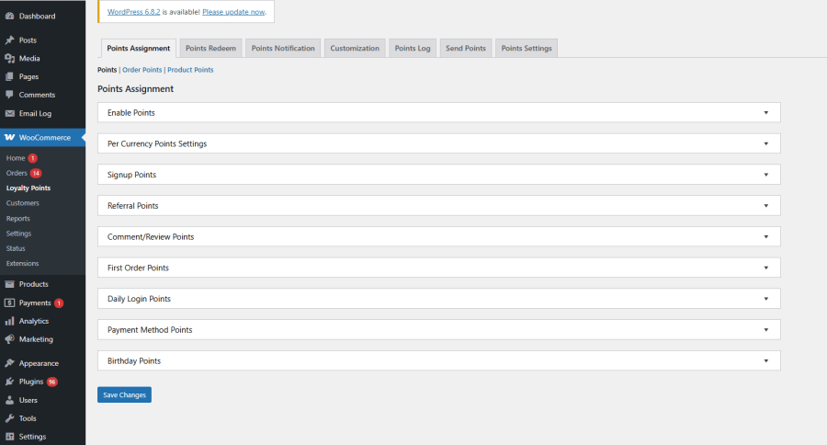Click the Analytics bar chart icon
827x445 pixels.
click(9, 321)
